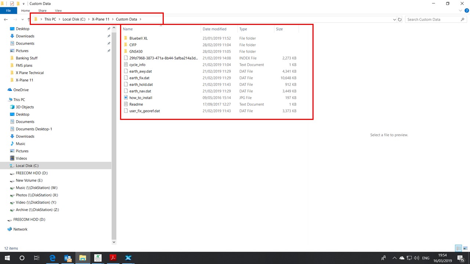Select This PC in navigation pane
The height and width of the screenshot is (264, 470).
(x=19, y=100)
